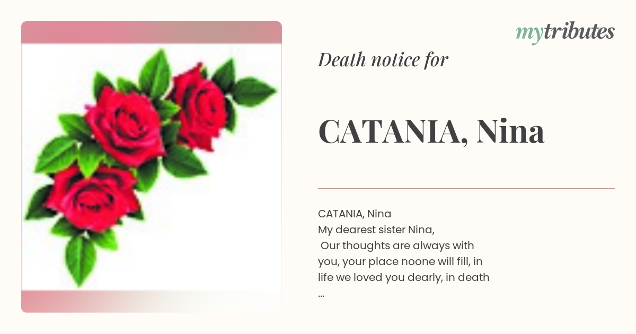
Task: Click the "My dearest sister Nina," line
Action: click(x=376, y=230)
